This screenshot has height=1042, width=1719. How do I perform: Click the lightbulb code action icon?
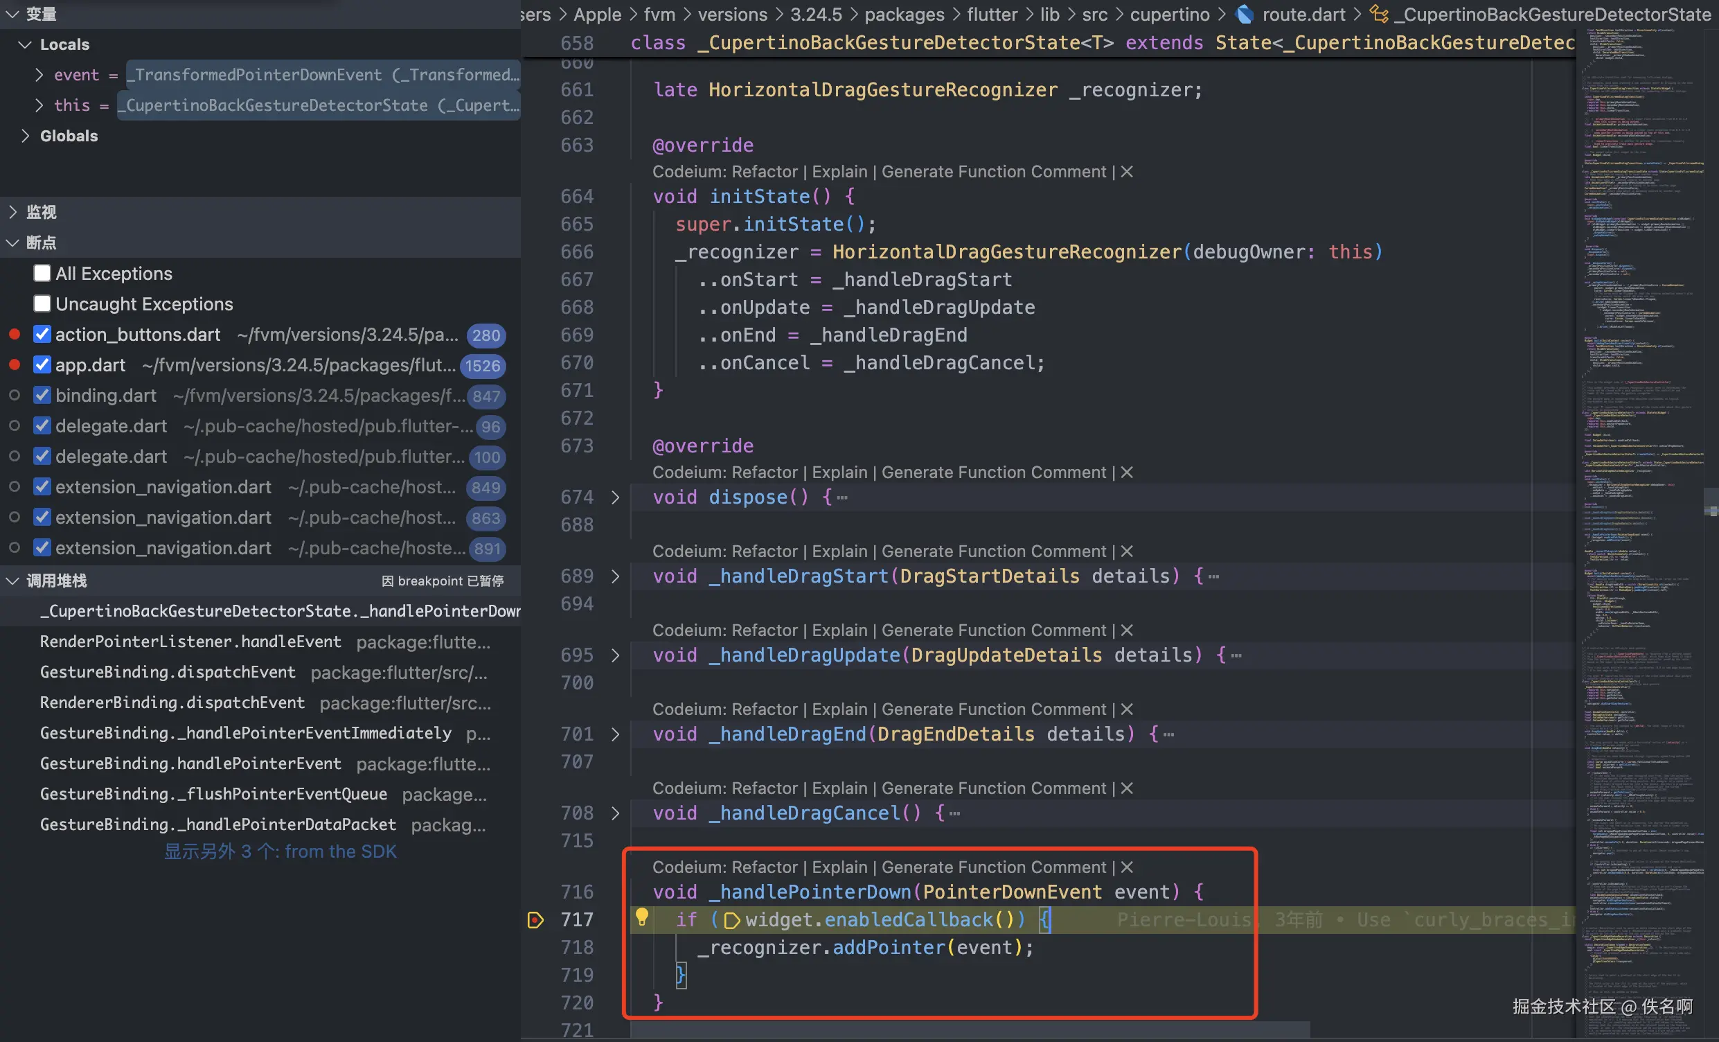click(641, 917)
